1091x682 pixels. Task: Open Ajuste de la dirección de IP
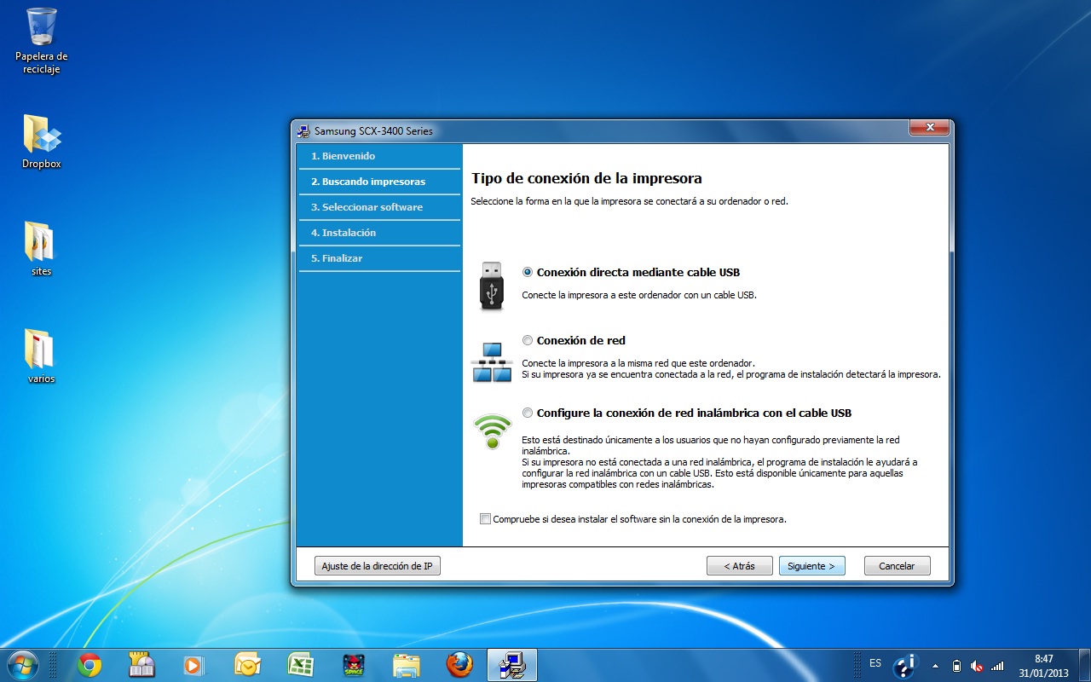pyautogui.click(x=378, y=566)
